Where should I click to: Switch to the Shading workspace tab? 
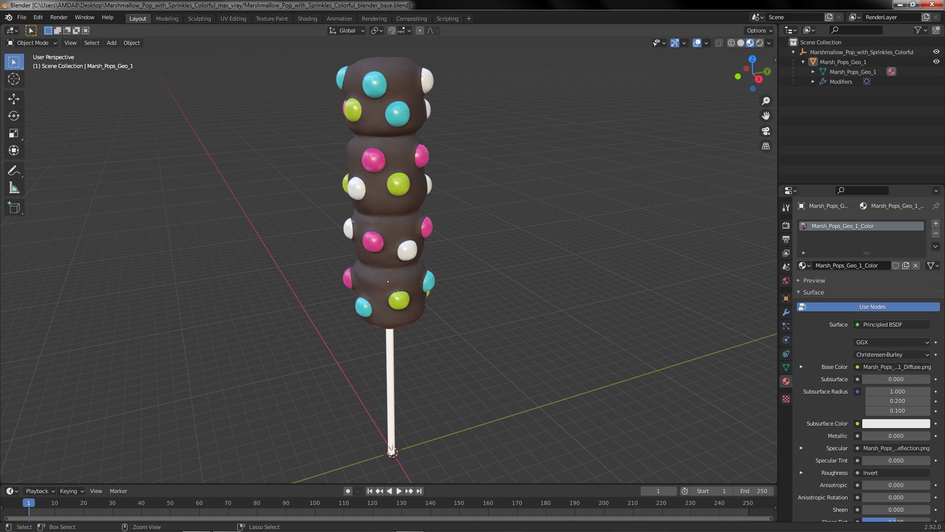click(307, 18)
